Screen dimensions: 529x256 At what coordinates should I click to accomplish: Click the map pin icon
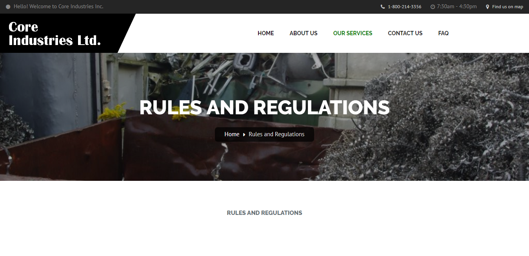[487, 7]
